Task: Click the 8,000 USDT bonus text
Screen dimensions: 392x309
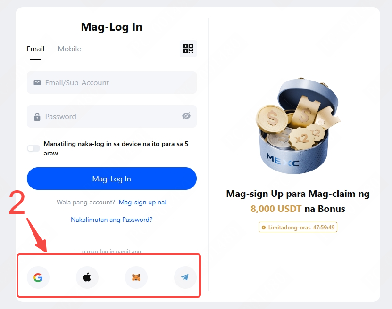Action: 276,209
